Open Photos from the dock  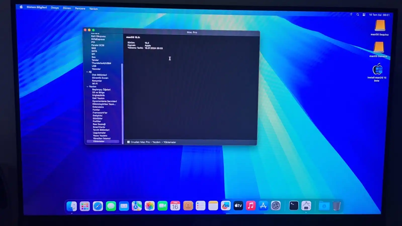click(150, 206)
